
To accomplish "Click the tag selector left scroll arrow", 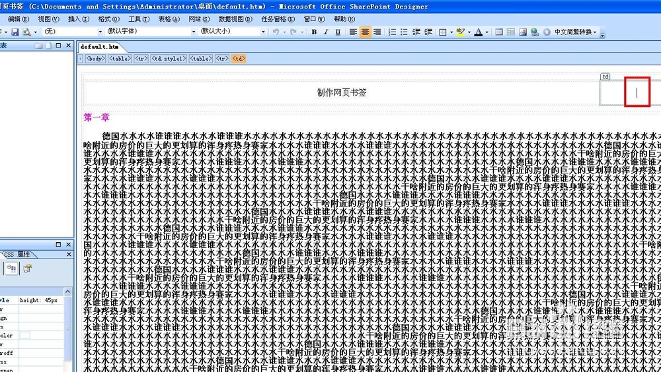I will (80, 59).
